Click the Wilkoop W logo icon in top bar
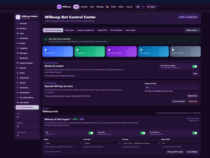 (x=59, y=7)
